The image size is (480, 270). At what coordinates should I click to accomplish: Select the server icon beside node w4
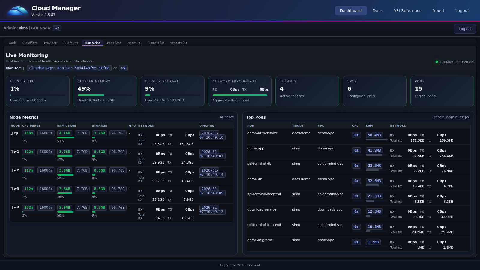(x=12, y=207)
